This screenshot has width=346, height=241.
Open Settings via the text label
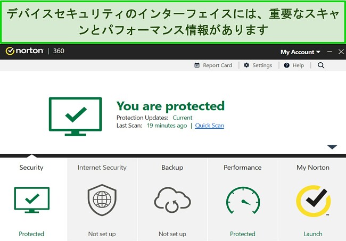tap(262, 65)
